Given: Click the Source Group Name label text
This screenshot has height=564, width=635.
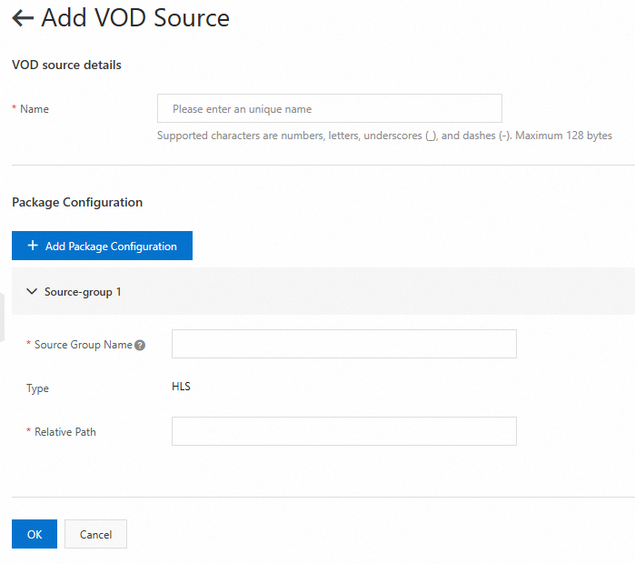Looking at the screenshot, I should click(83, 345).
